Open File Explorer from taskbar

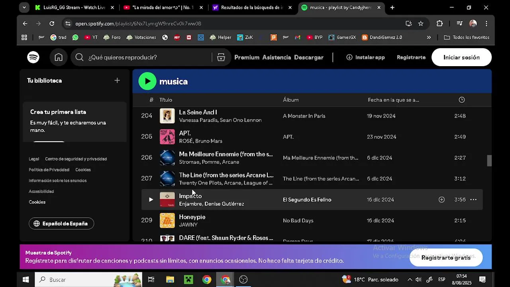click(x=170, y=279)
